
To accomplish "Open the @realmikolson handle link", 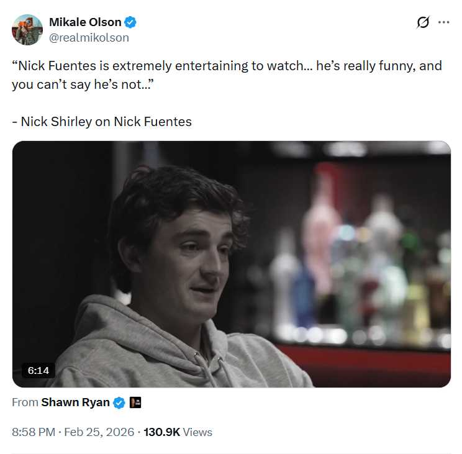I will pyautogui.click(x=89, y=37).
